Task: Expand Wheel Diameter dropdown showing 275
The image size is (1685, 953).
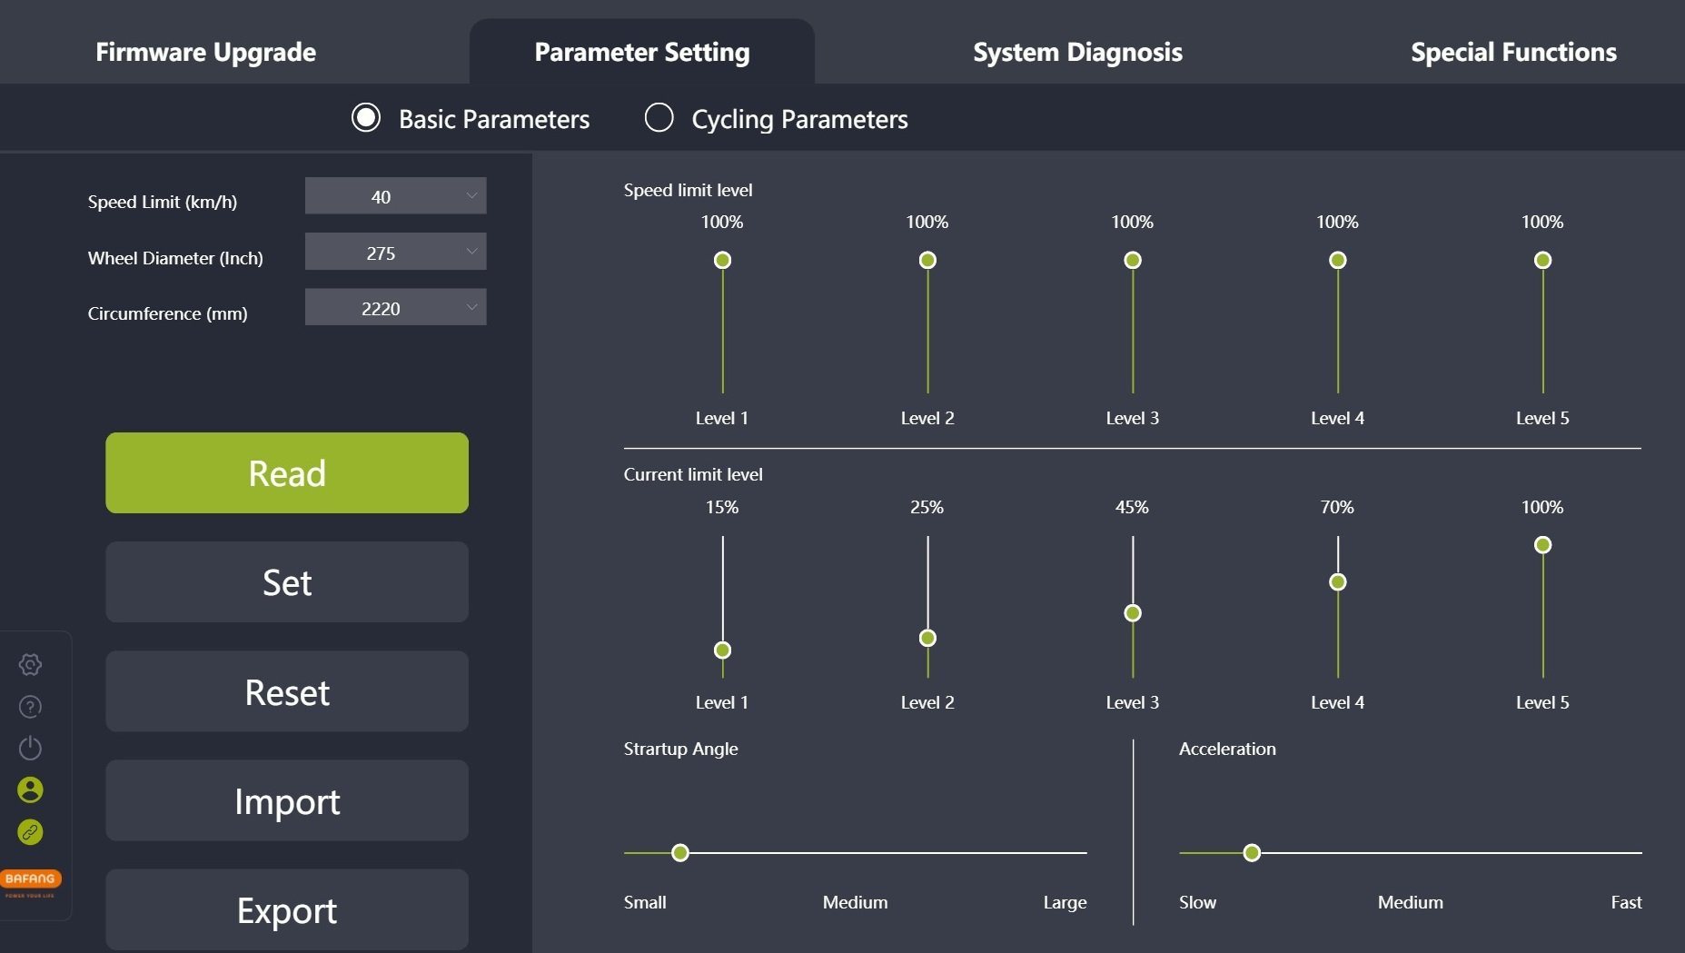Action: [x=395, y=253]
